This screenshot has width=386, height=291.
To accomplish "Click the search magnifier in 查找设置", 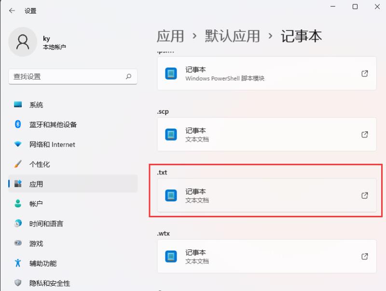I will 128,76.
